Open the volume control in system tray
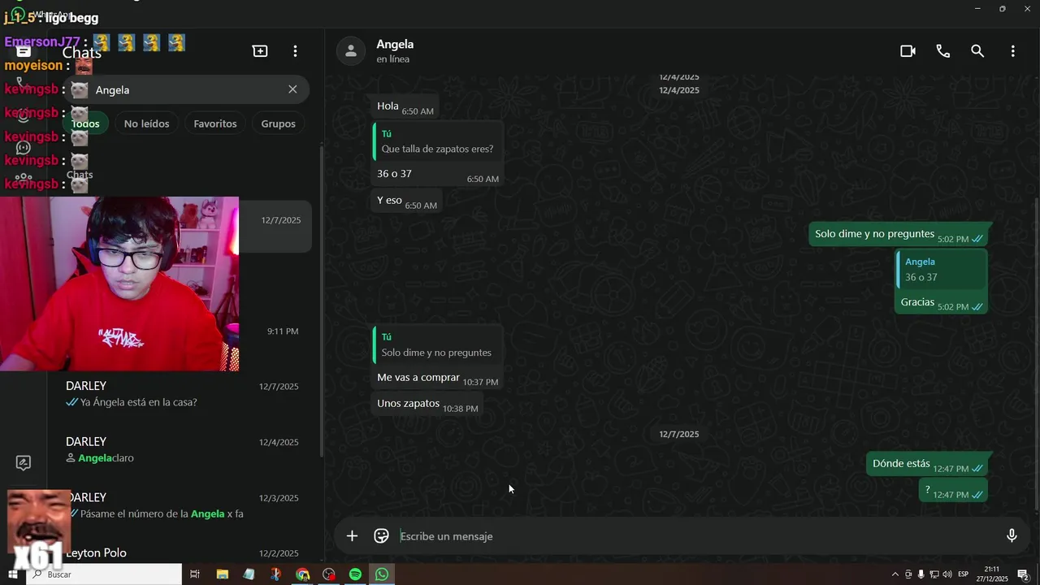1040x585 pixels. [947, 574]
